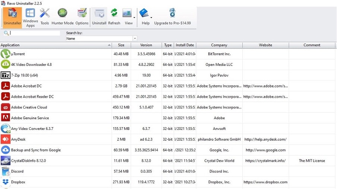Select the AnyDesk app icon

pos(5,139)
